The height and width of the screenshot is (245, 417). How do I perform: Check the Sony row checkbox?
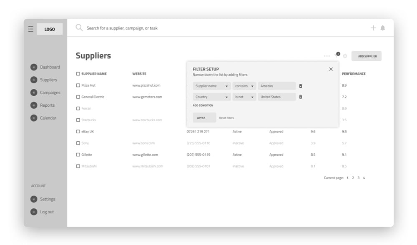[78, 143]
